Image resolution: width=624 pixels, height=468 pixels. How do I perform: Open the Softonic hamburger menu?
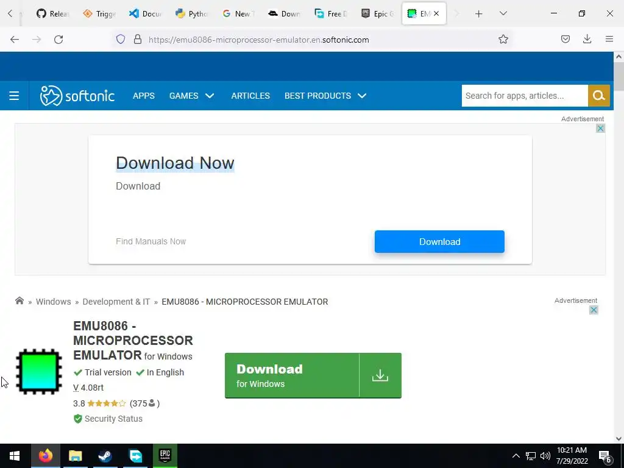tap(14, 96)
